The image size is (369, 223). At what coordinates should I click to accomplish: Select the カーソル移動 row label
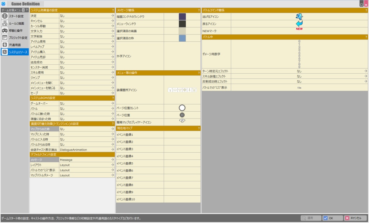38,26
